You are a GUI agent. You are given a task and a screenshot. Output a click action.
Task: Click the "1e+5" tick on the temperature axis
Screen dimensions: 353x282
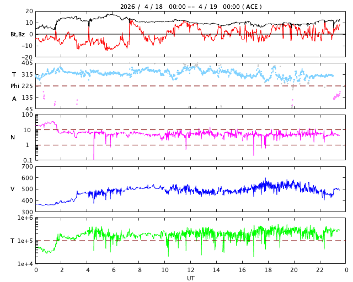coord(25,241)
